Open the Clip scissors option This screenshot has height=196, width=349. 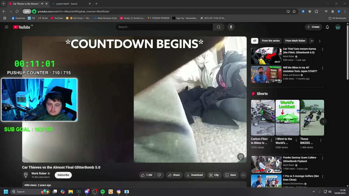(x=214, y=175)
